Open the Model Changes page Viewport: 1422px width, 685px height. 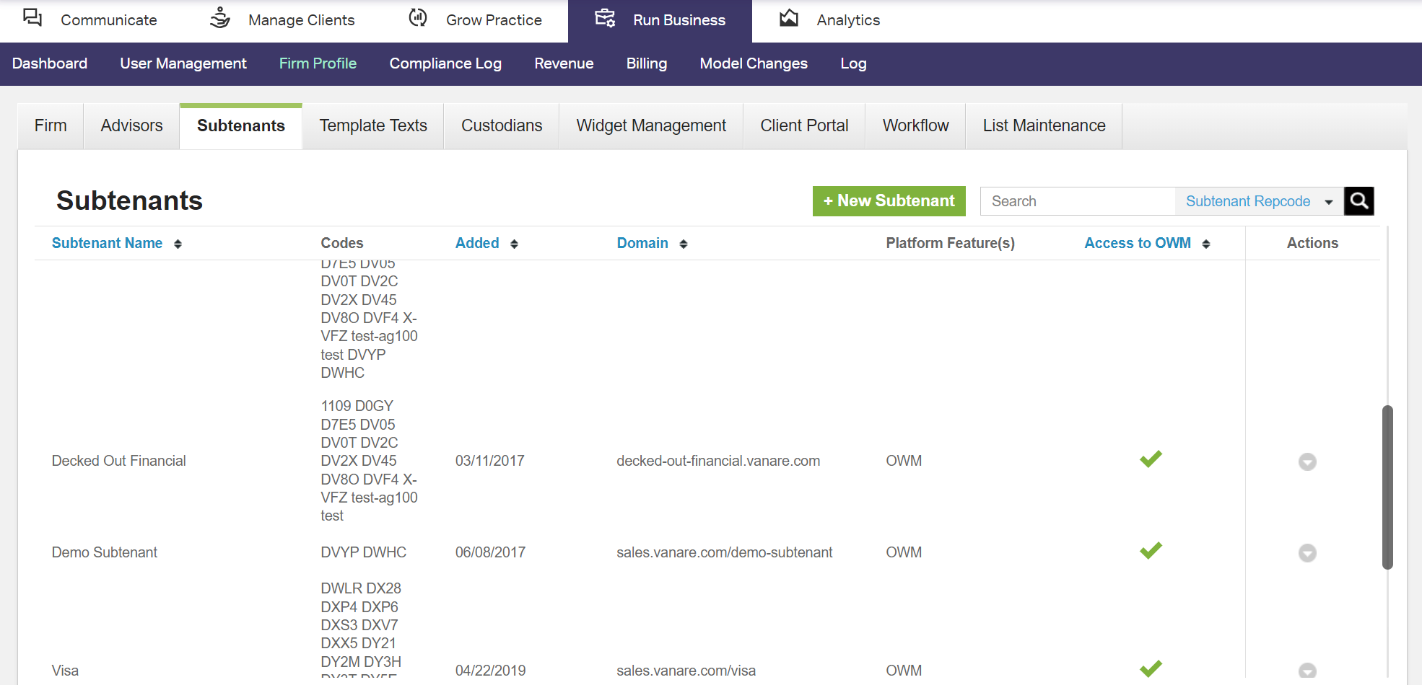(754, 63)
